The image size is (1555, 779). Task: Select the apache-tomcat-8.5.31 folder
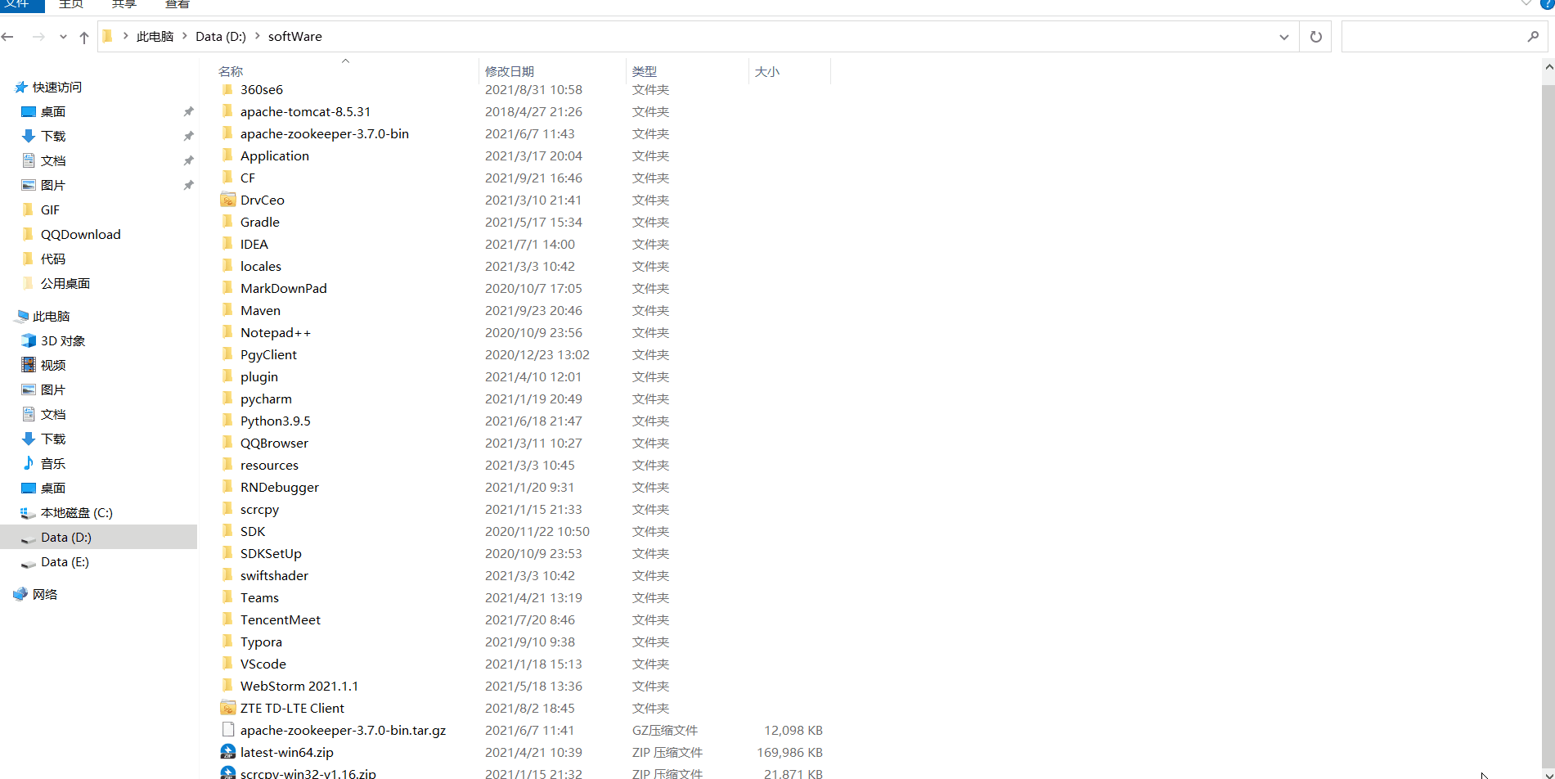tap(305, 112)
